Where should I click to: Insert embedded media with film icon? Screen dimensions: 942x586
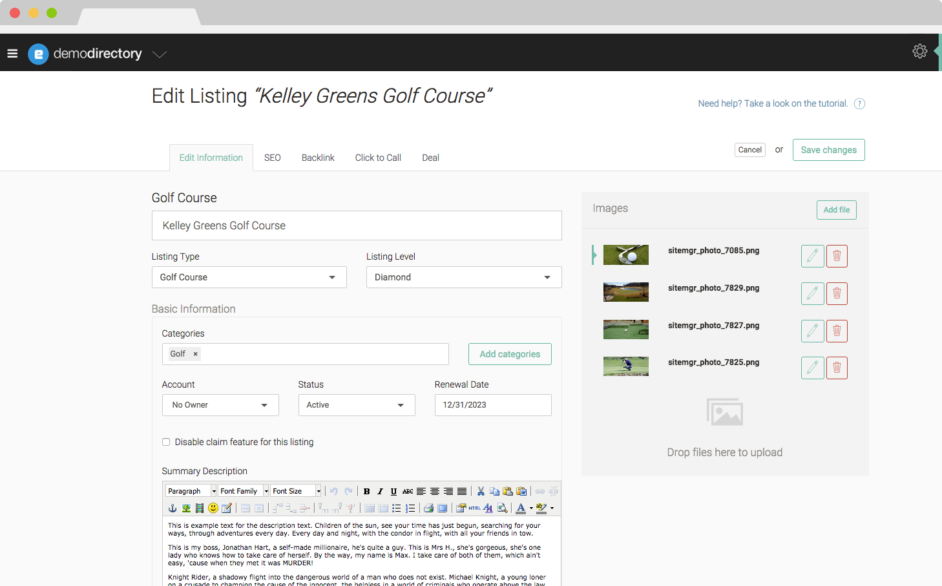(x=200, y=508)
